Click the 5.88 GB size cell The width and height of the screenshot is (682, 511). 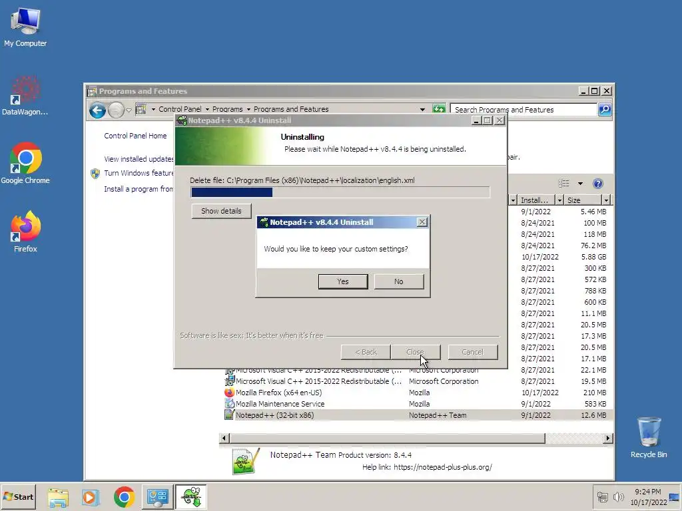point(593,257)
